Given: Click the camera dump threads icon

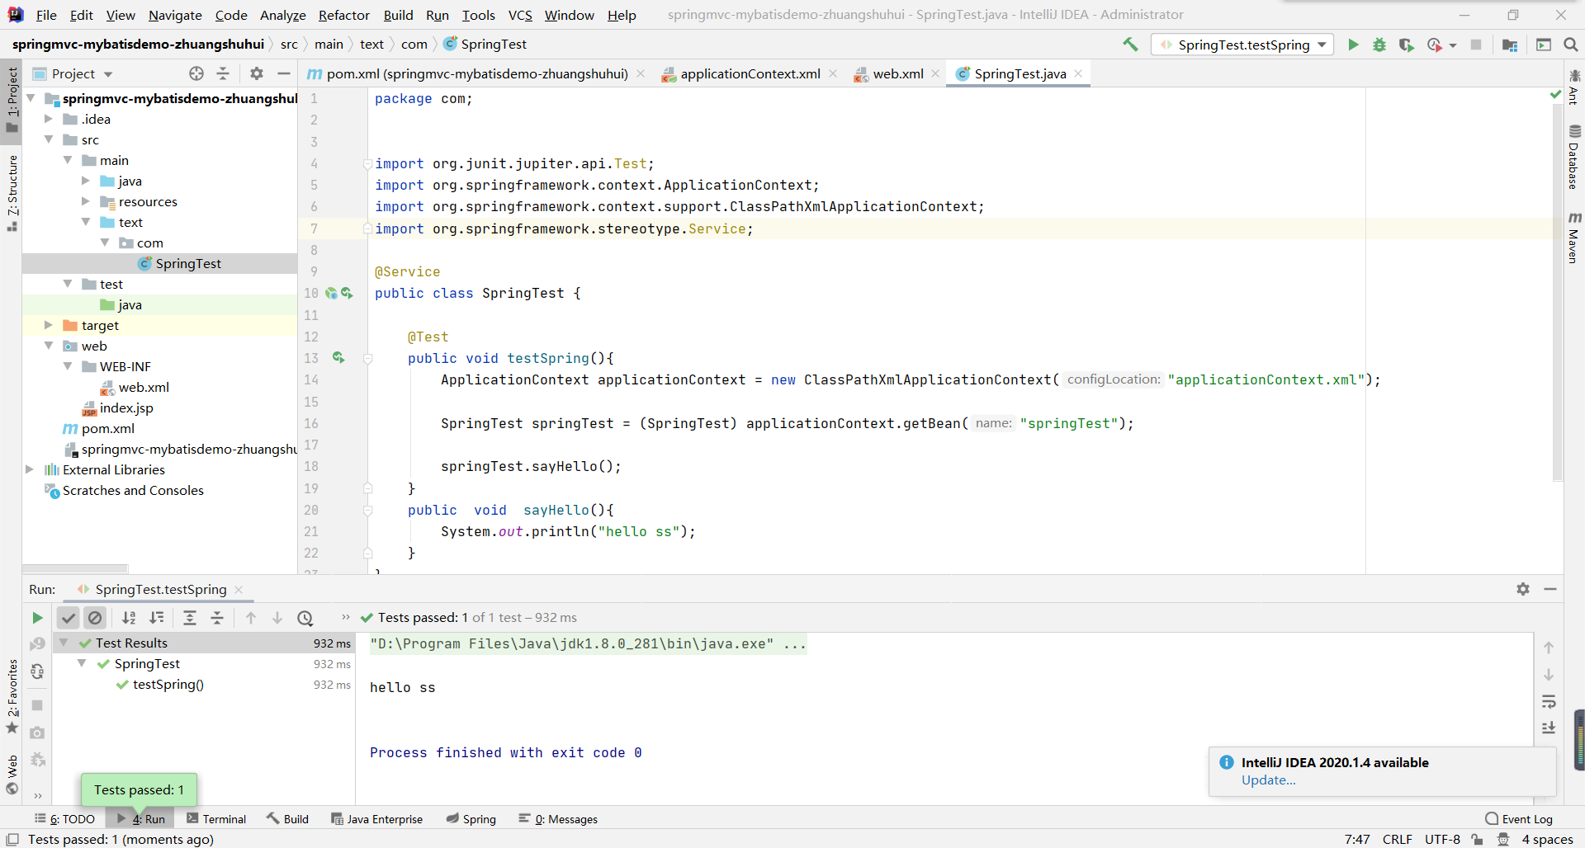Looking at the screenshot, I should point(37,733).
